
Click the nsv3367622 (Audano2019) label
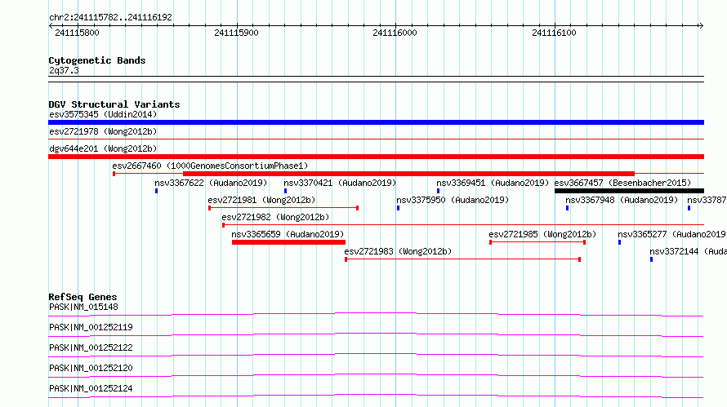(x=211, y=183)
